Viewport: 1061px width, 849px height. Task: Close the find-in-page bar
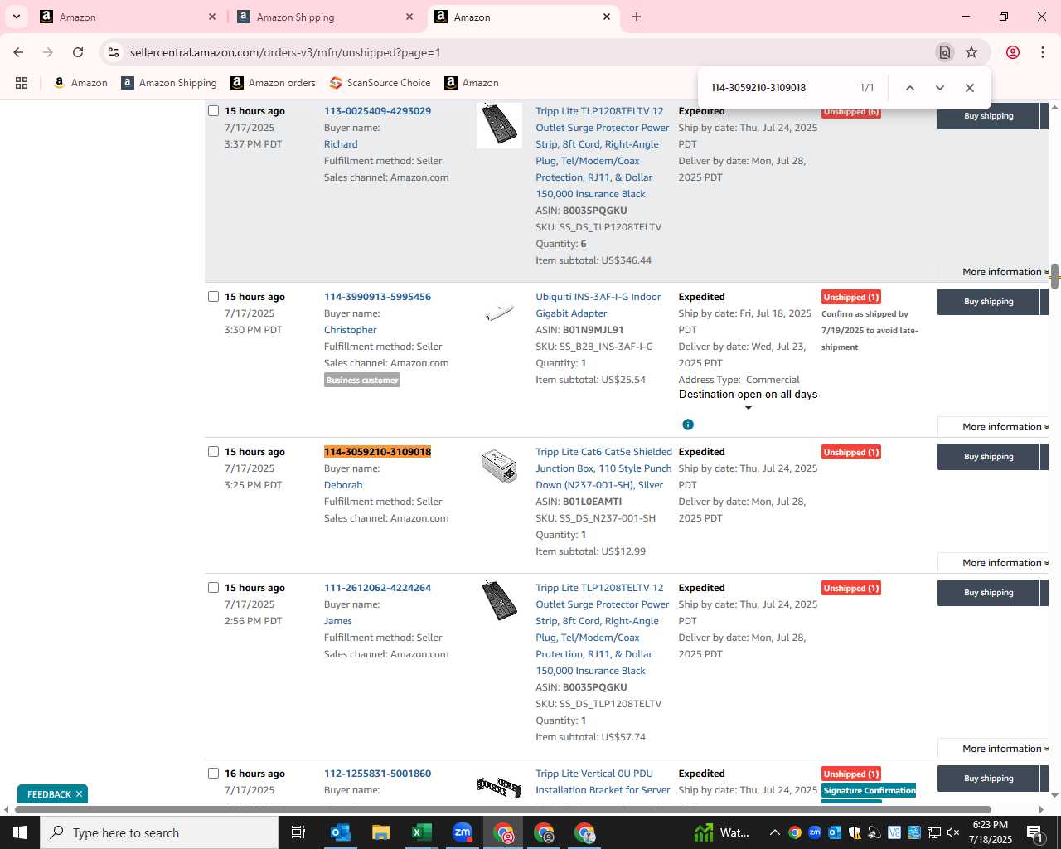point(969,88)
